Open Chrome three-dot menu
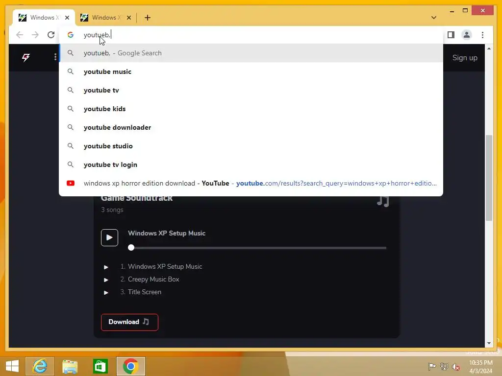This screenshot has height=376, width=502. [x=482, y=35]
